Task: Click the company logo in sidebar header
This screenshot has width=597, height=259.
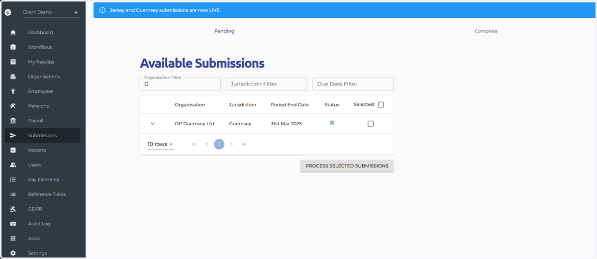Action: point(8,12)
